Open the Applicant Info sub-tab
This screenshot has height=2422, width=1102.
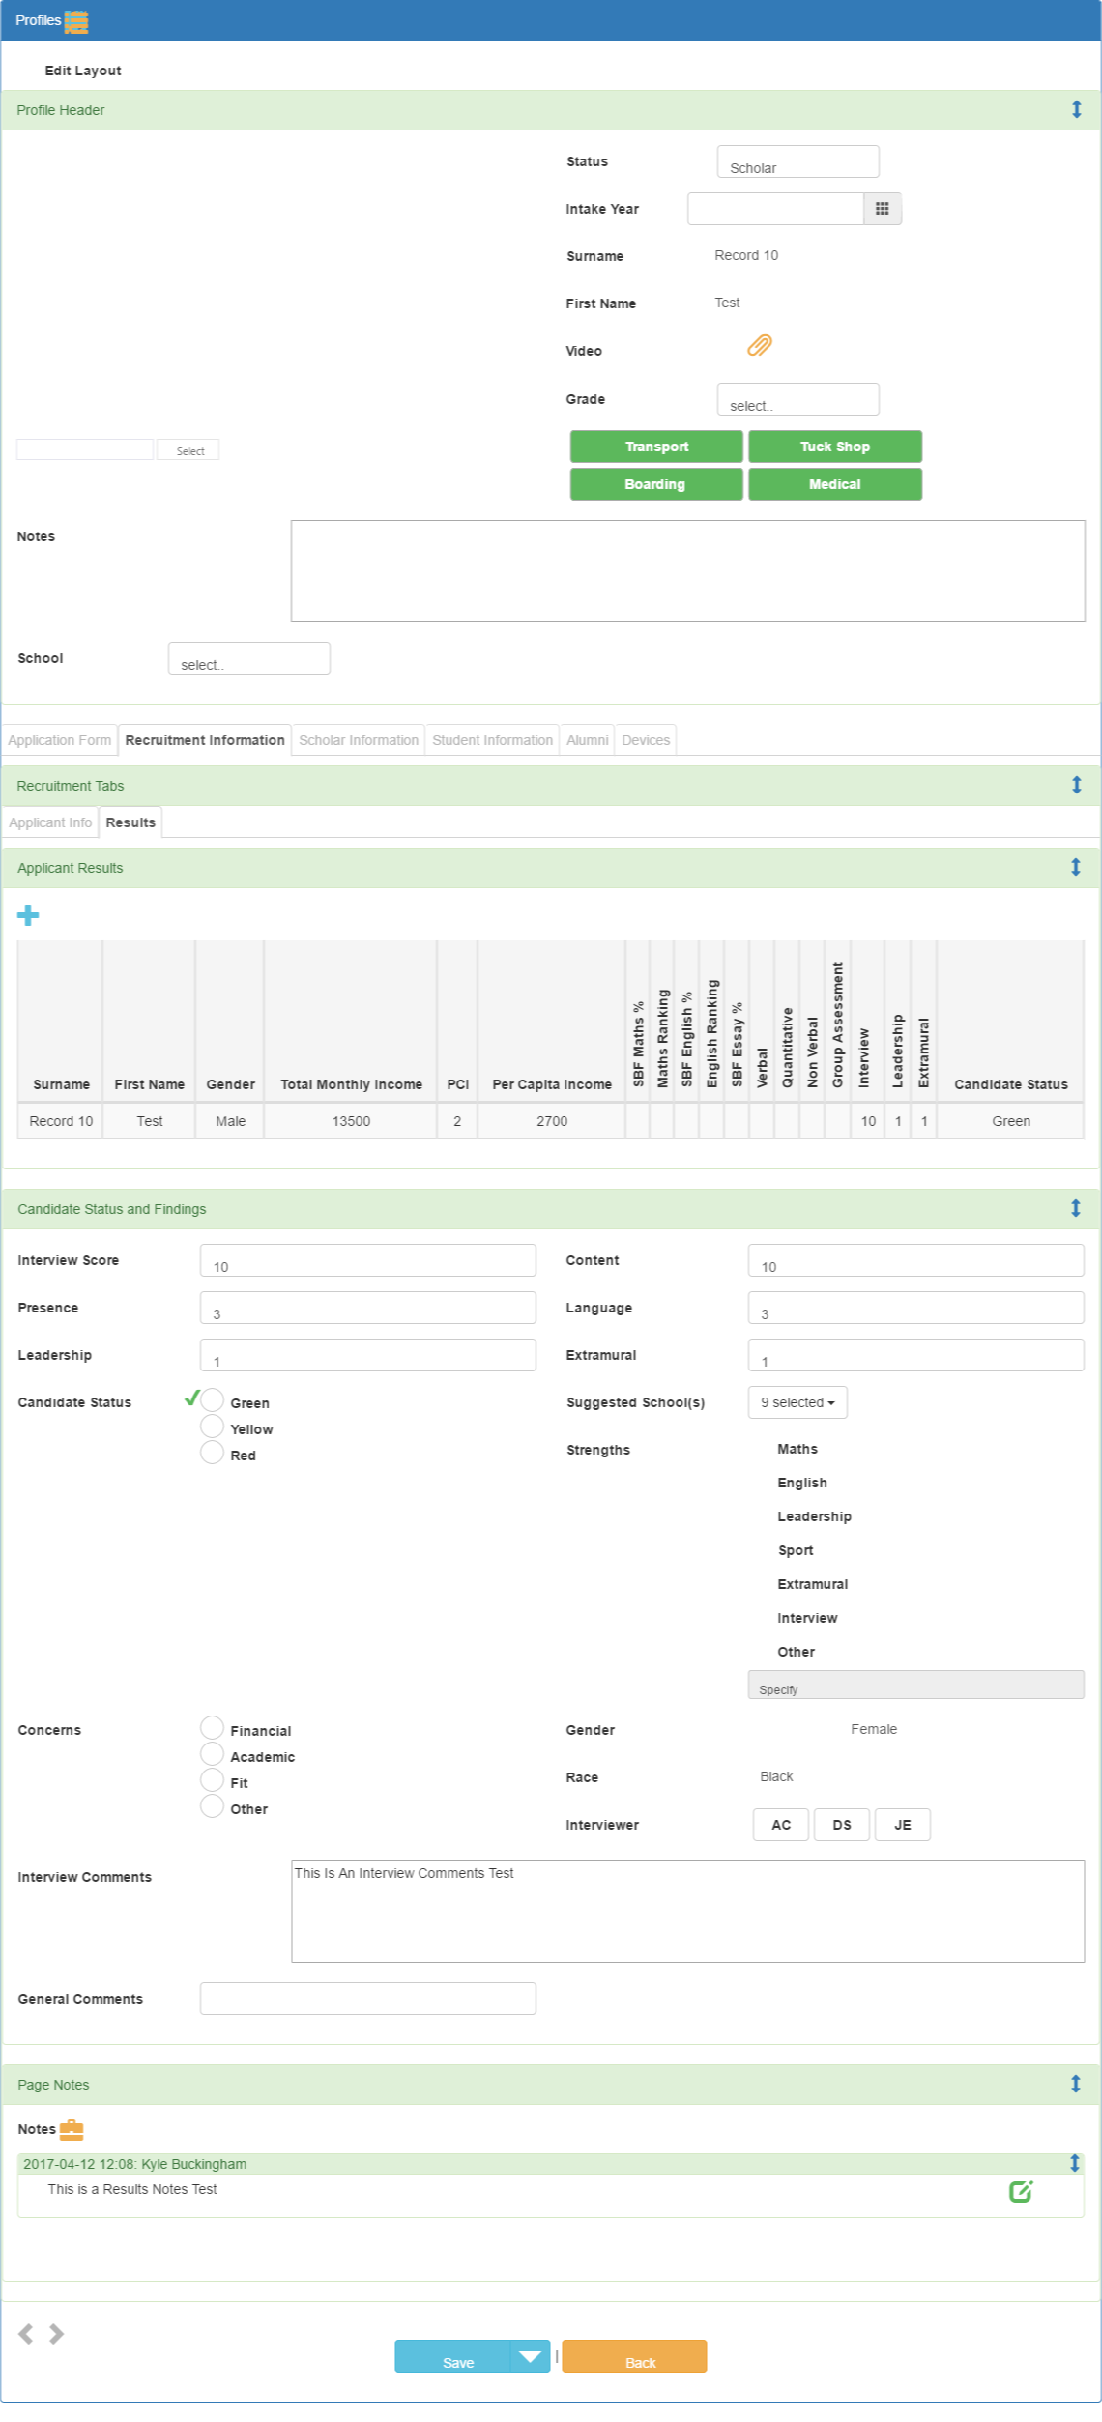tap(50, 823)
